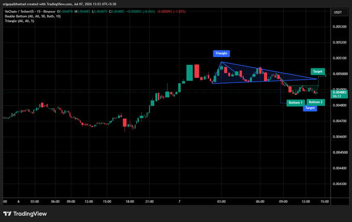Viewport: 352px width, 222px height.
Task: Click the 0.004600 price axis label
Action: [x=340, y=136]
